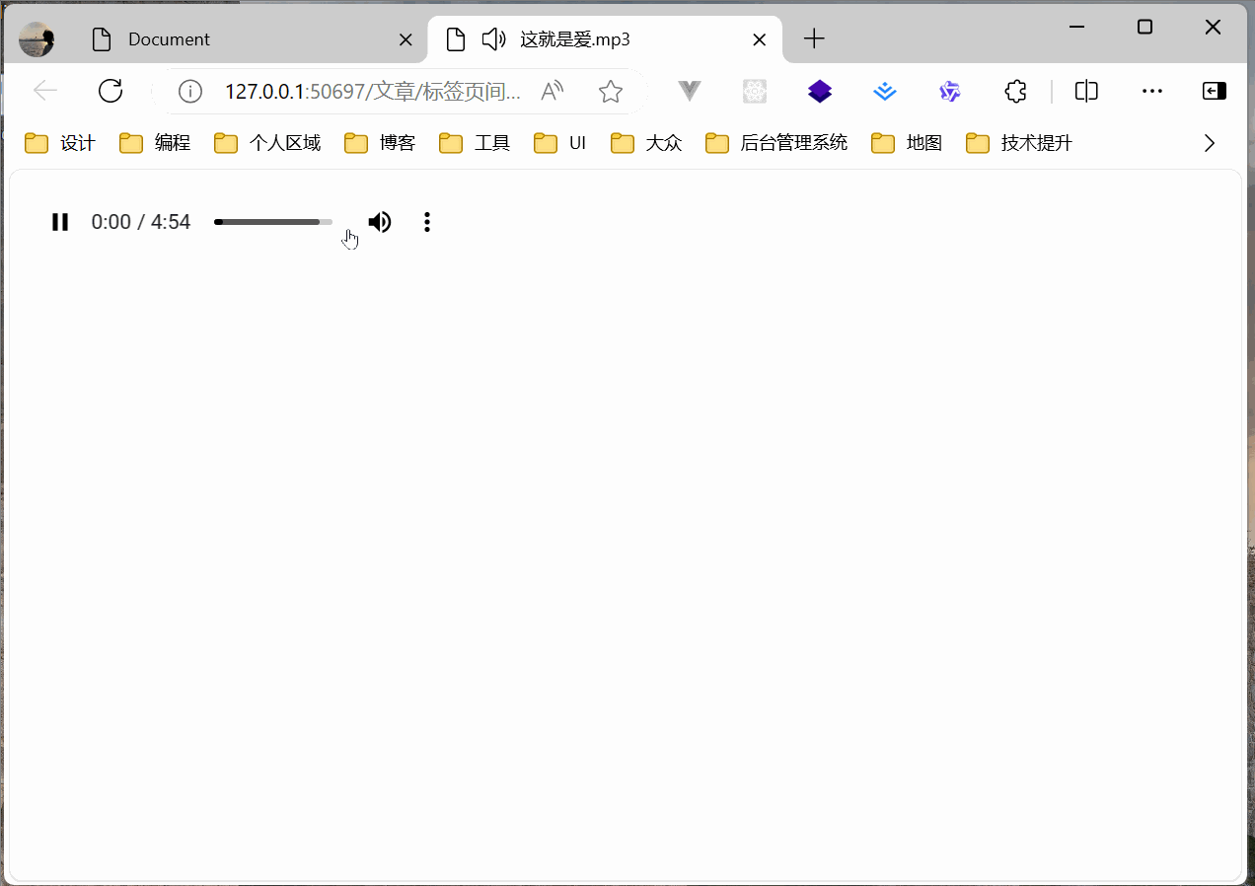Viewport: 1255px width, 886px height.
Task: Open the player's three-dot menu
Action: [426, 221]
